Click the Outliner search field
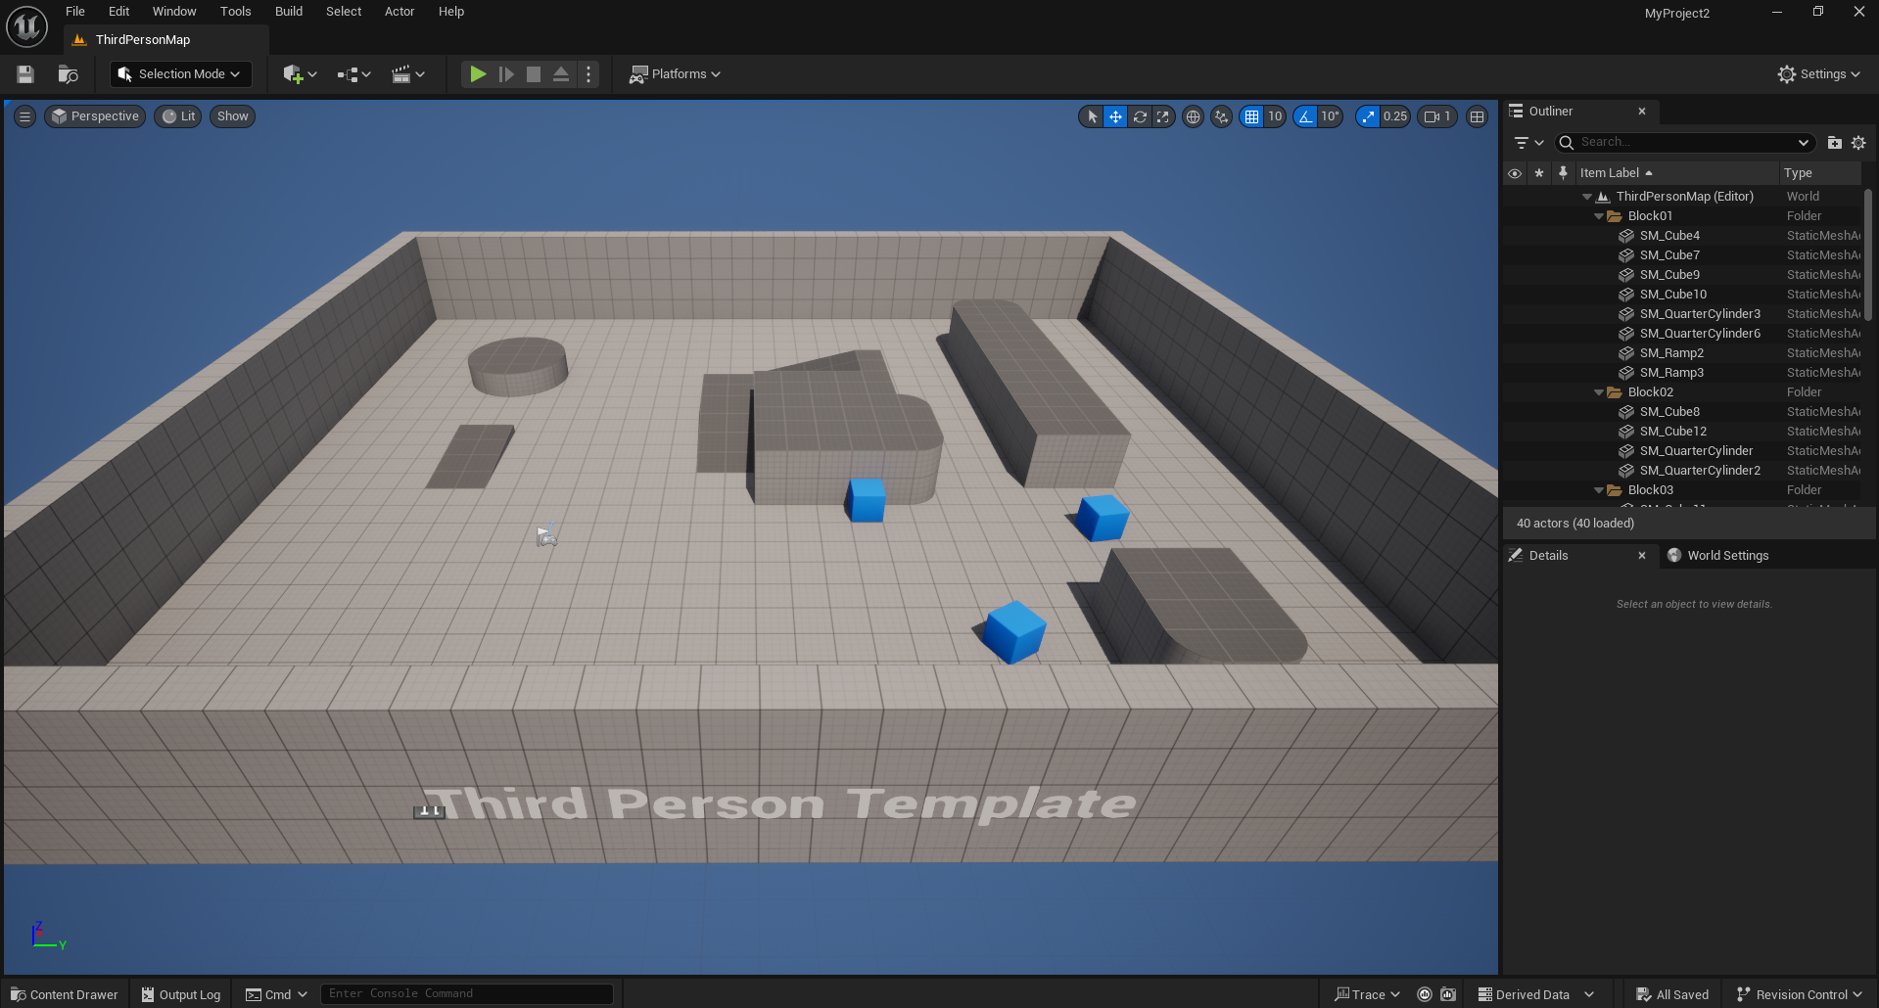 (1685, 143)
